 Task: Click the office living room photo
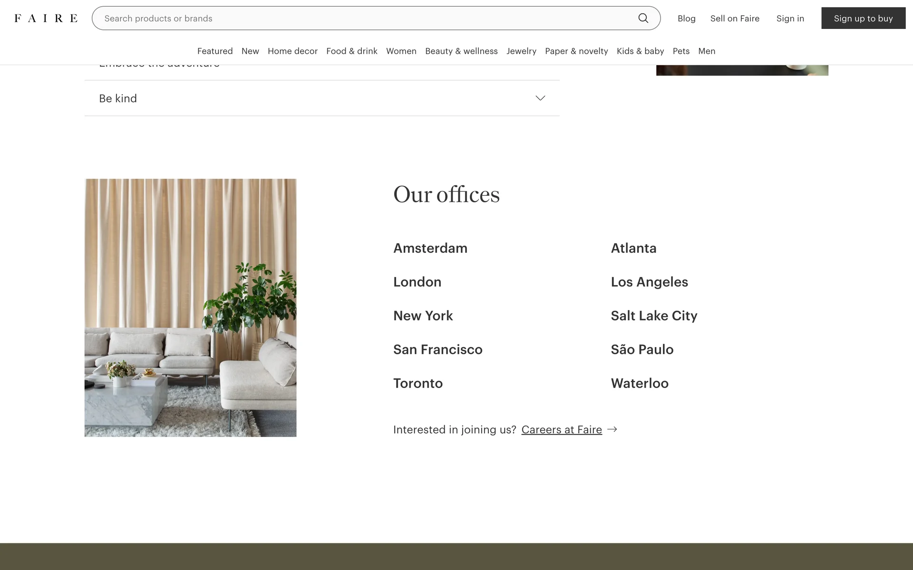click(190, 308)
